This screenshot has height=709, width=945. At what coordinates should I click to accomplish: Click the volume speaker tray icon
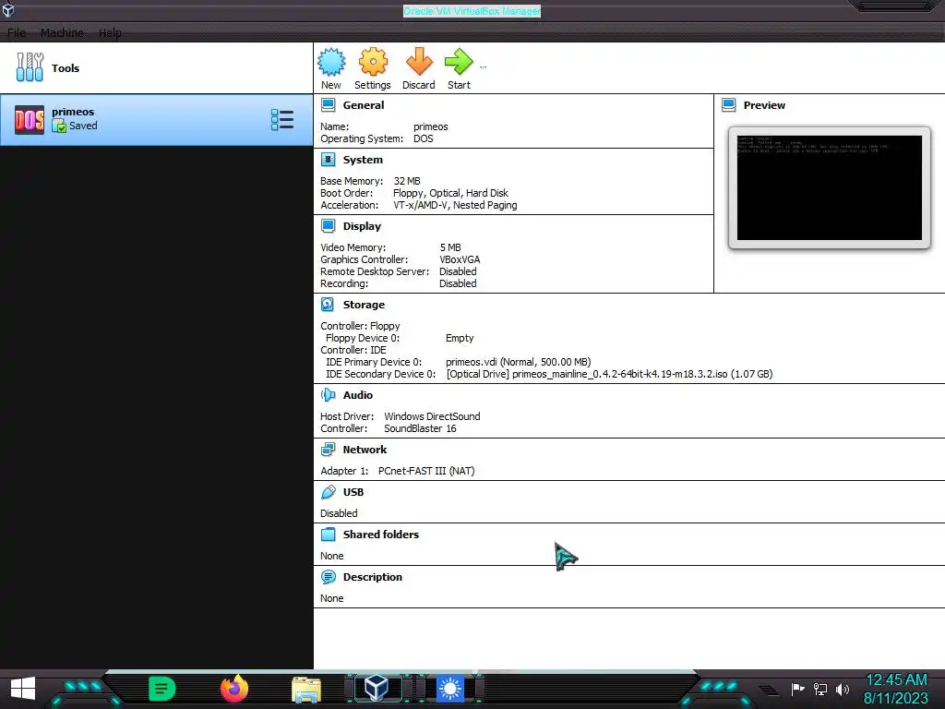tap(843, 689)
